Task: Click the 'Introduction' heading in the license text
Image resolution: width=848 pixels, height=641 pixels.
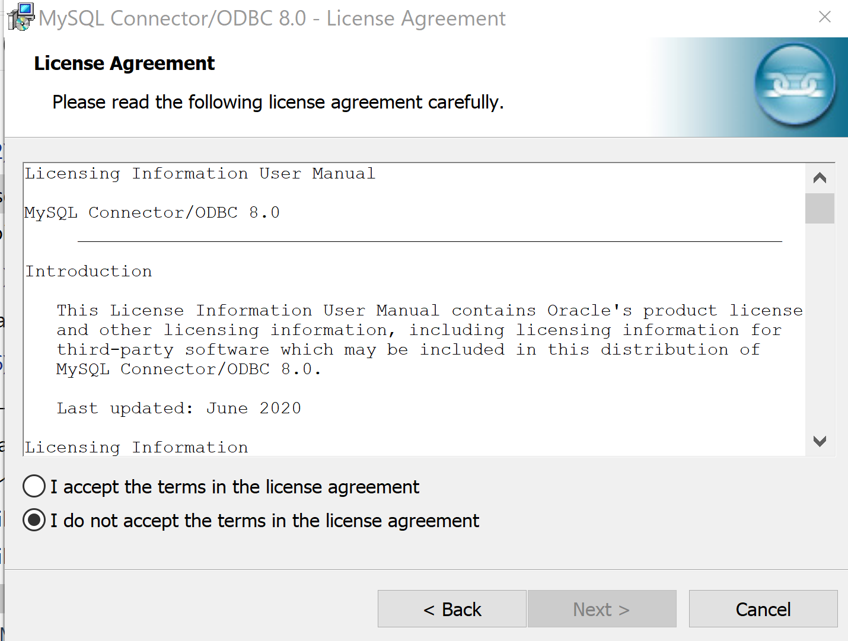Action: [x=88, y=272]
